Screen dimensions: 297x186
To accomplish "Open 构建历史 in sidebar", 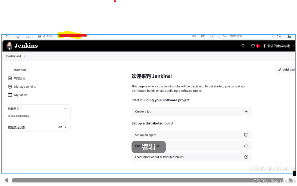I will [x=17, y=78].
